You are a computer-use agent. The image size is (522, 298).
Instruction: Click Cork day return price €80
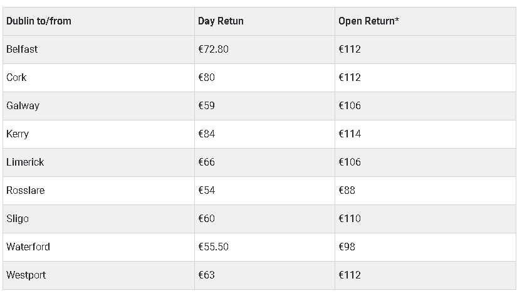tap(206, 77)
